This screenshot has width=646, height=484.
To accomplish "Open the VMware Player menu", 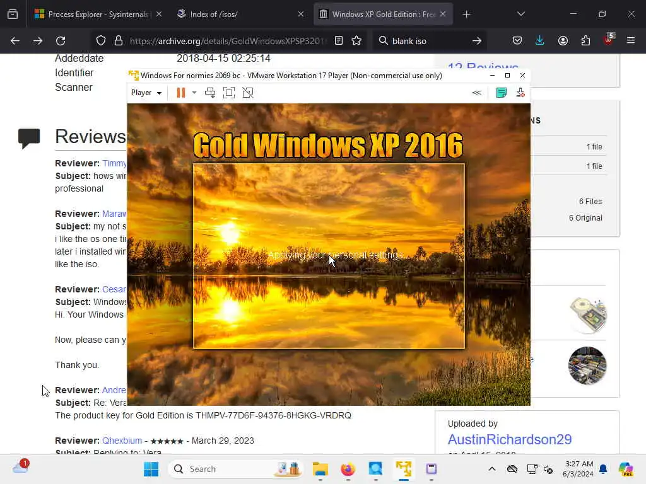I will click(x=146, y=93).
